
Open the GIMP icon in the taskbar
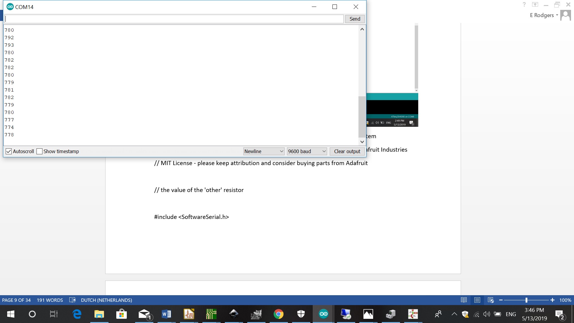tap(256, 314)
